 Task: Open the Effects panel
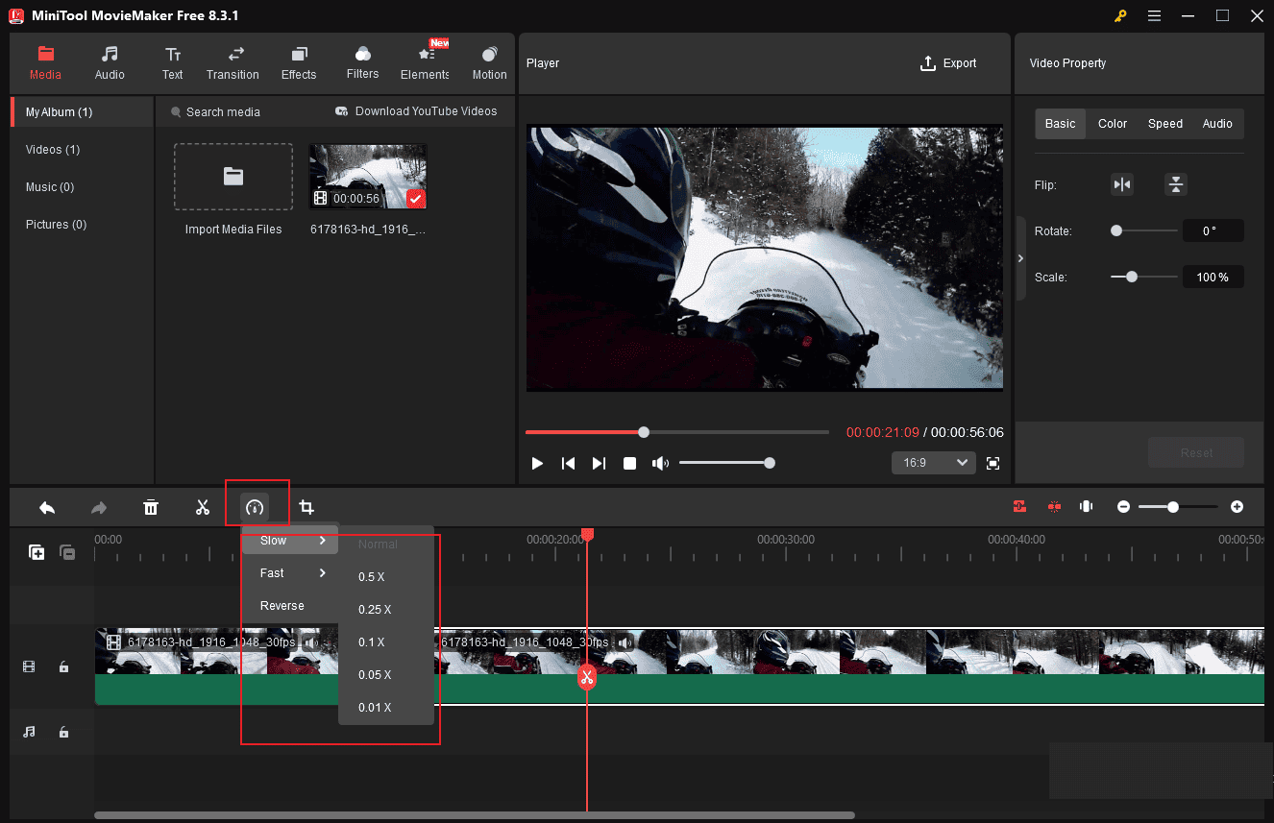pyautogui.click(x=298, y=63)
